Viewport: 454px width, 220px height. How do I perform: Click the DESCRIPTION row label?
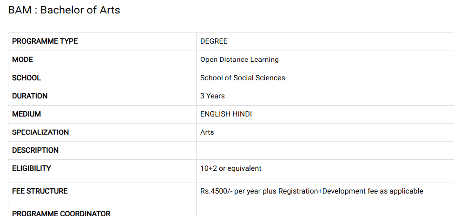click(35, 150)
